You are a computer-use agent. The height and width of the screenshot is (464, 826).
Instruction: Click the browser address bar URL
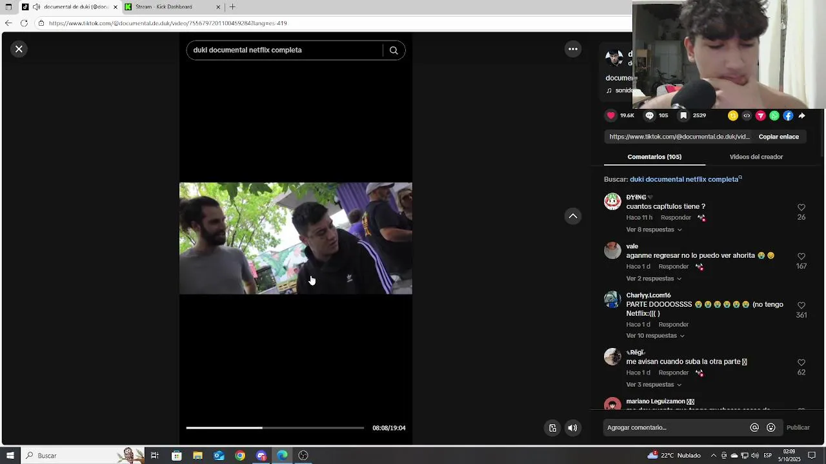(x=168, y=23)
